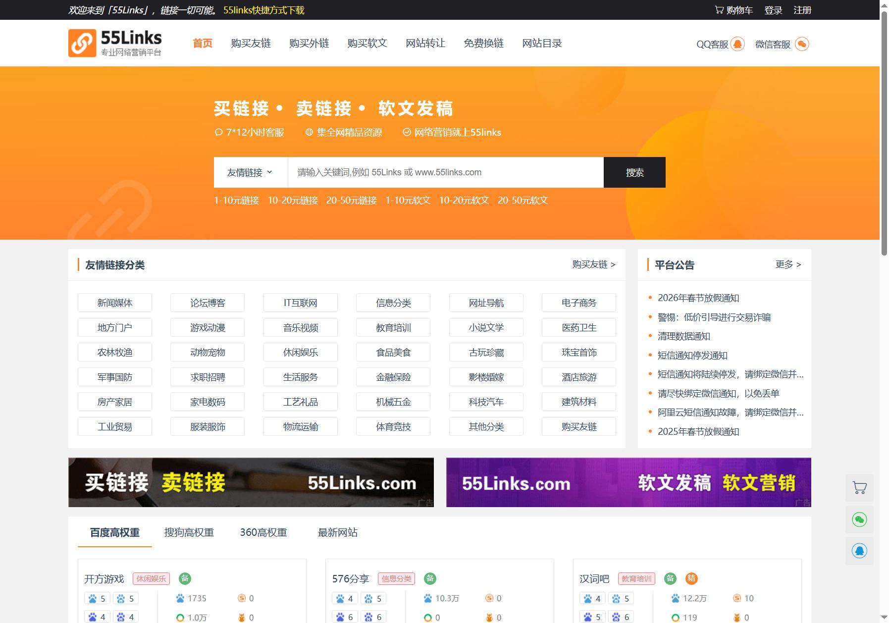
Task: Open the floating cart button on right edge
Action: point(859,488)
